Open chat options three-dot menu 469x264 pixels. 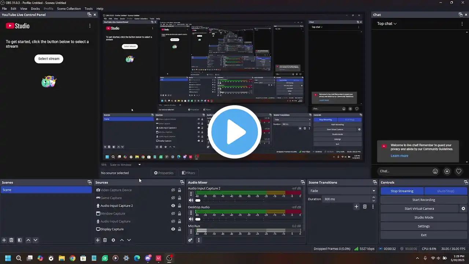tap(462, 23)
